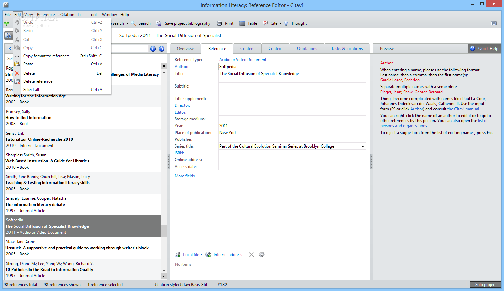This screenshot has width=504, height=291.
Task: Open attachment settings gear icon
Action: [x=262, y=255]
